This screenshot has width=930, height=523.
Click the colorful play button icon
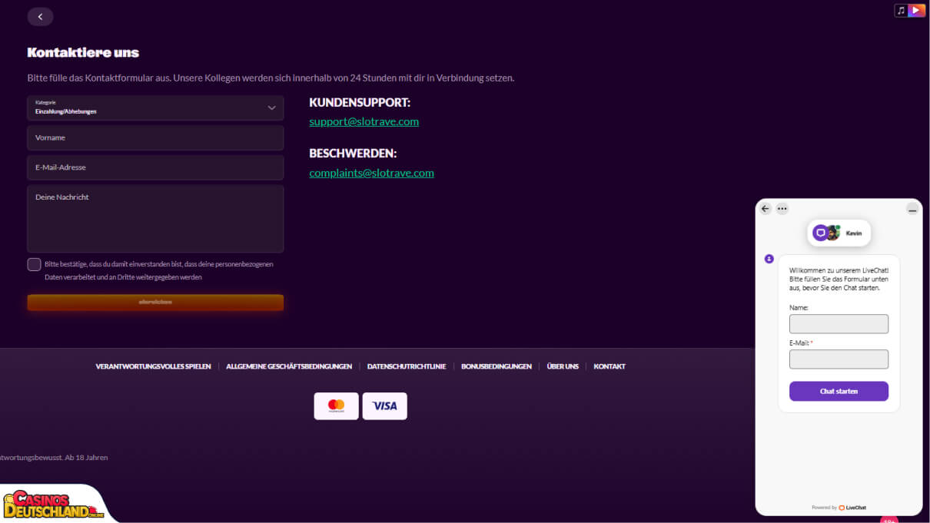pyautogui.click(x=916, y=10)
